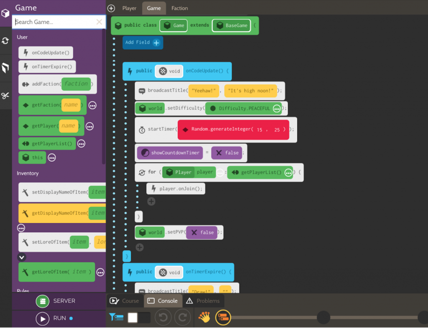
Task: Toggle the white and dark switch in toolbar
Action: pos(139,318)
